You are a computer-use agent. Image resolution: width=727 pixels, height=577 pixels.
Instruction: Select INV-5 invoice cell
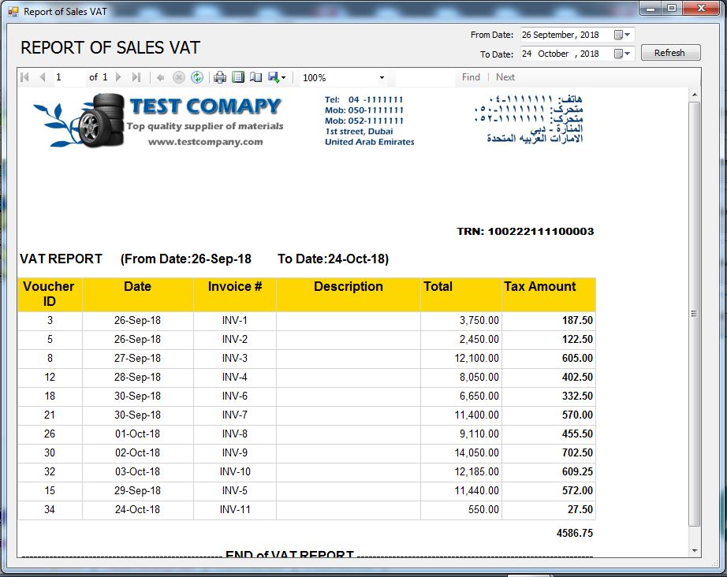click(235, 491)
